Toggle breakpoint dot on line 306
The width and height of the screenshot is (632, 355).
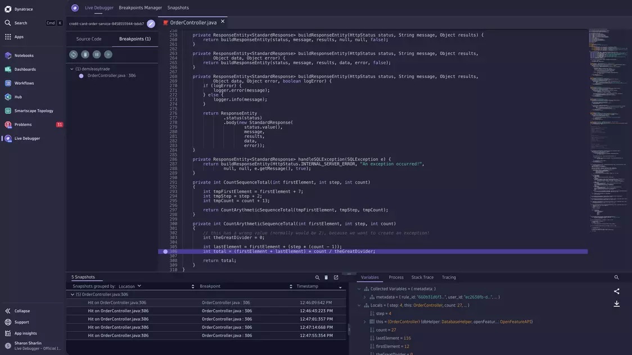165,252
